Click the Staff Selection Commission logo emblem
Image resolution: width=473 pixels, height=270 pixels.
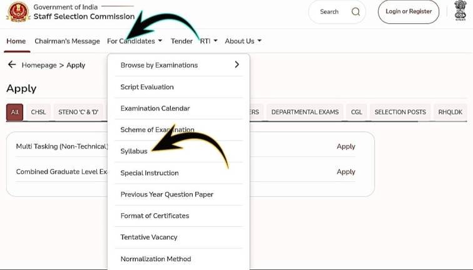coord(18,11)
